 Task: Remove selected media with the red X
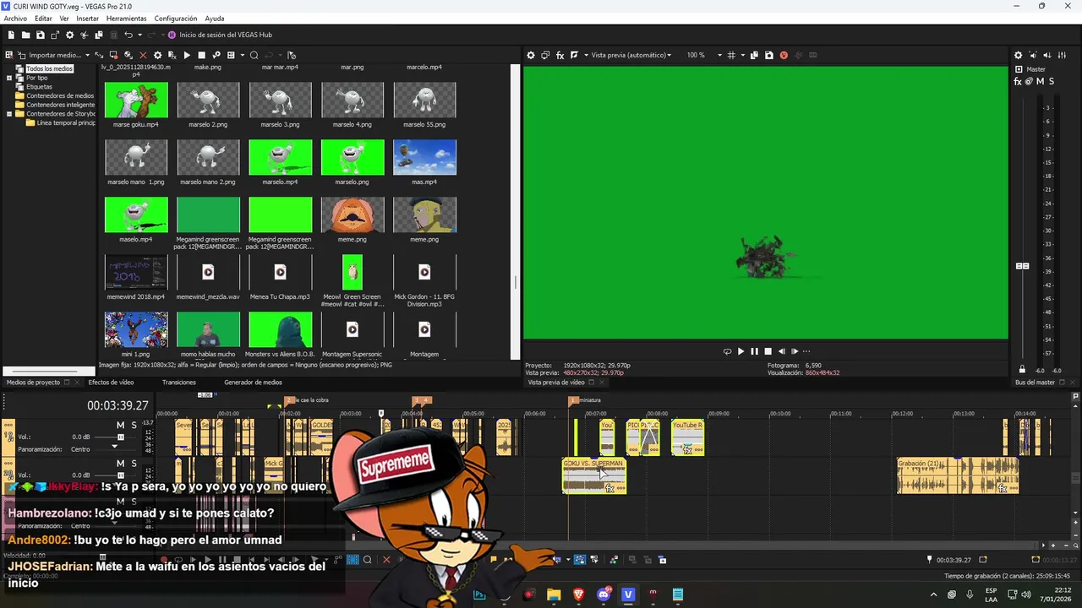tap(143, 55)
